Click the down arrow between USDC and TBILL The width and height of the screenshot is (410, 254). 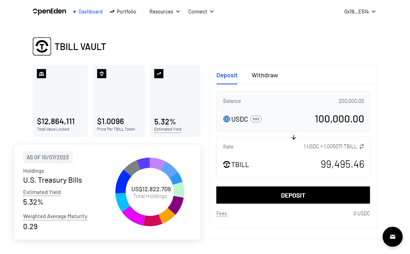pos(294,137)
